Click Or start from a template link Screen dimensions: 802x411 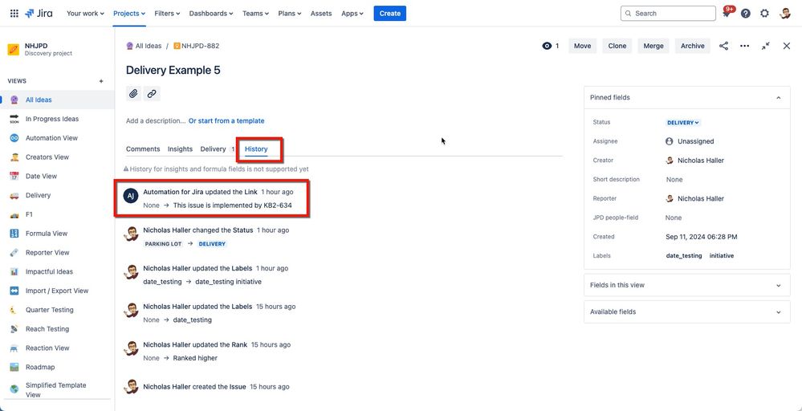(226, 121)
